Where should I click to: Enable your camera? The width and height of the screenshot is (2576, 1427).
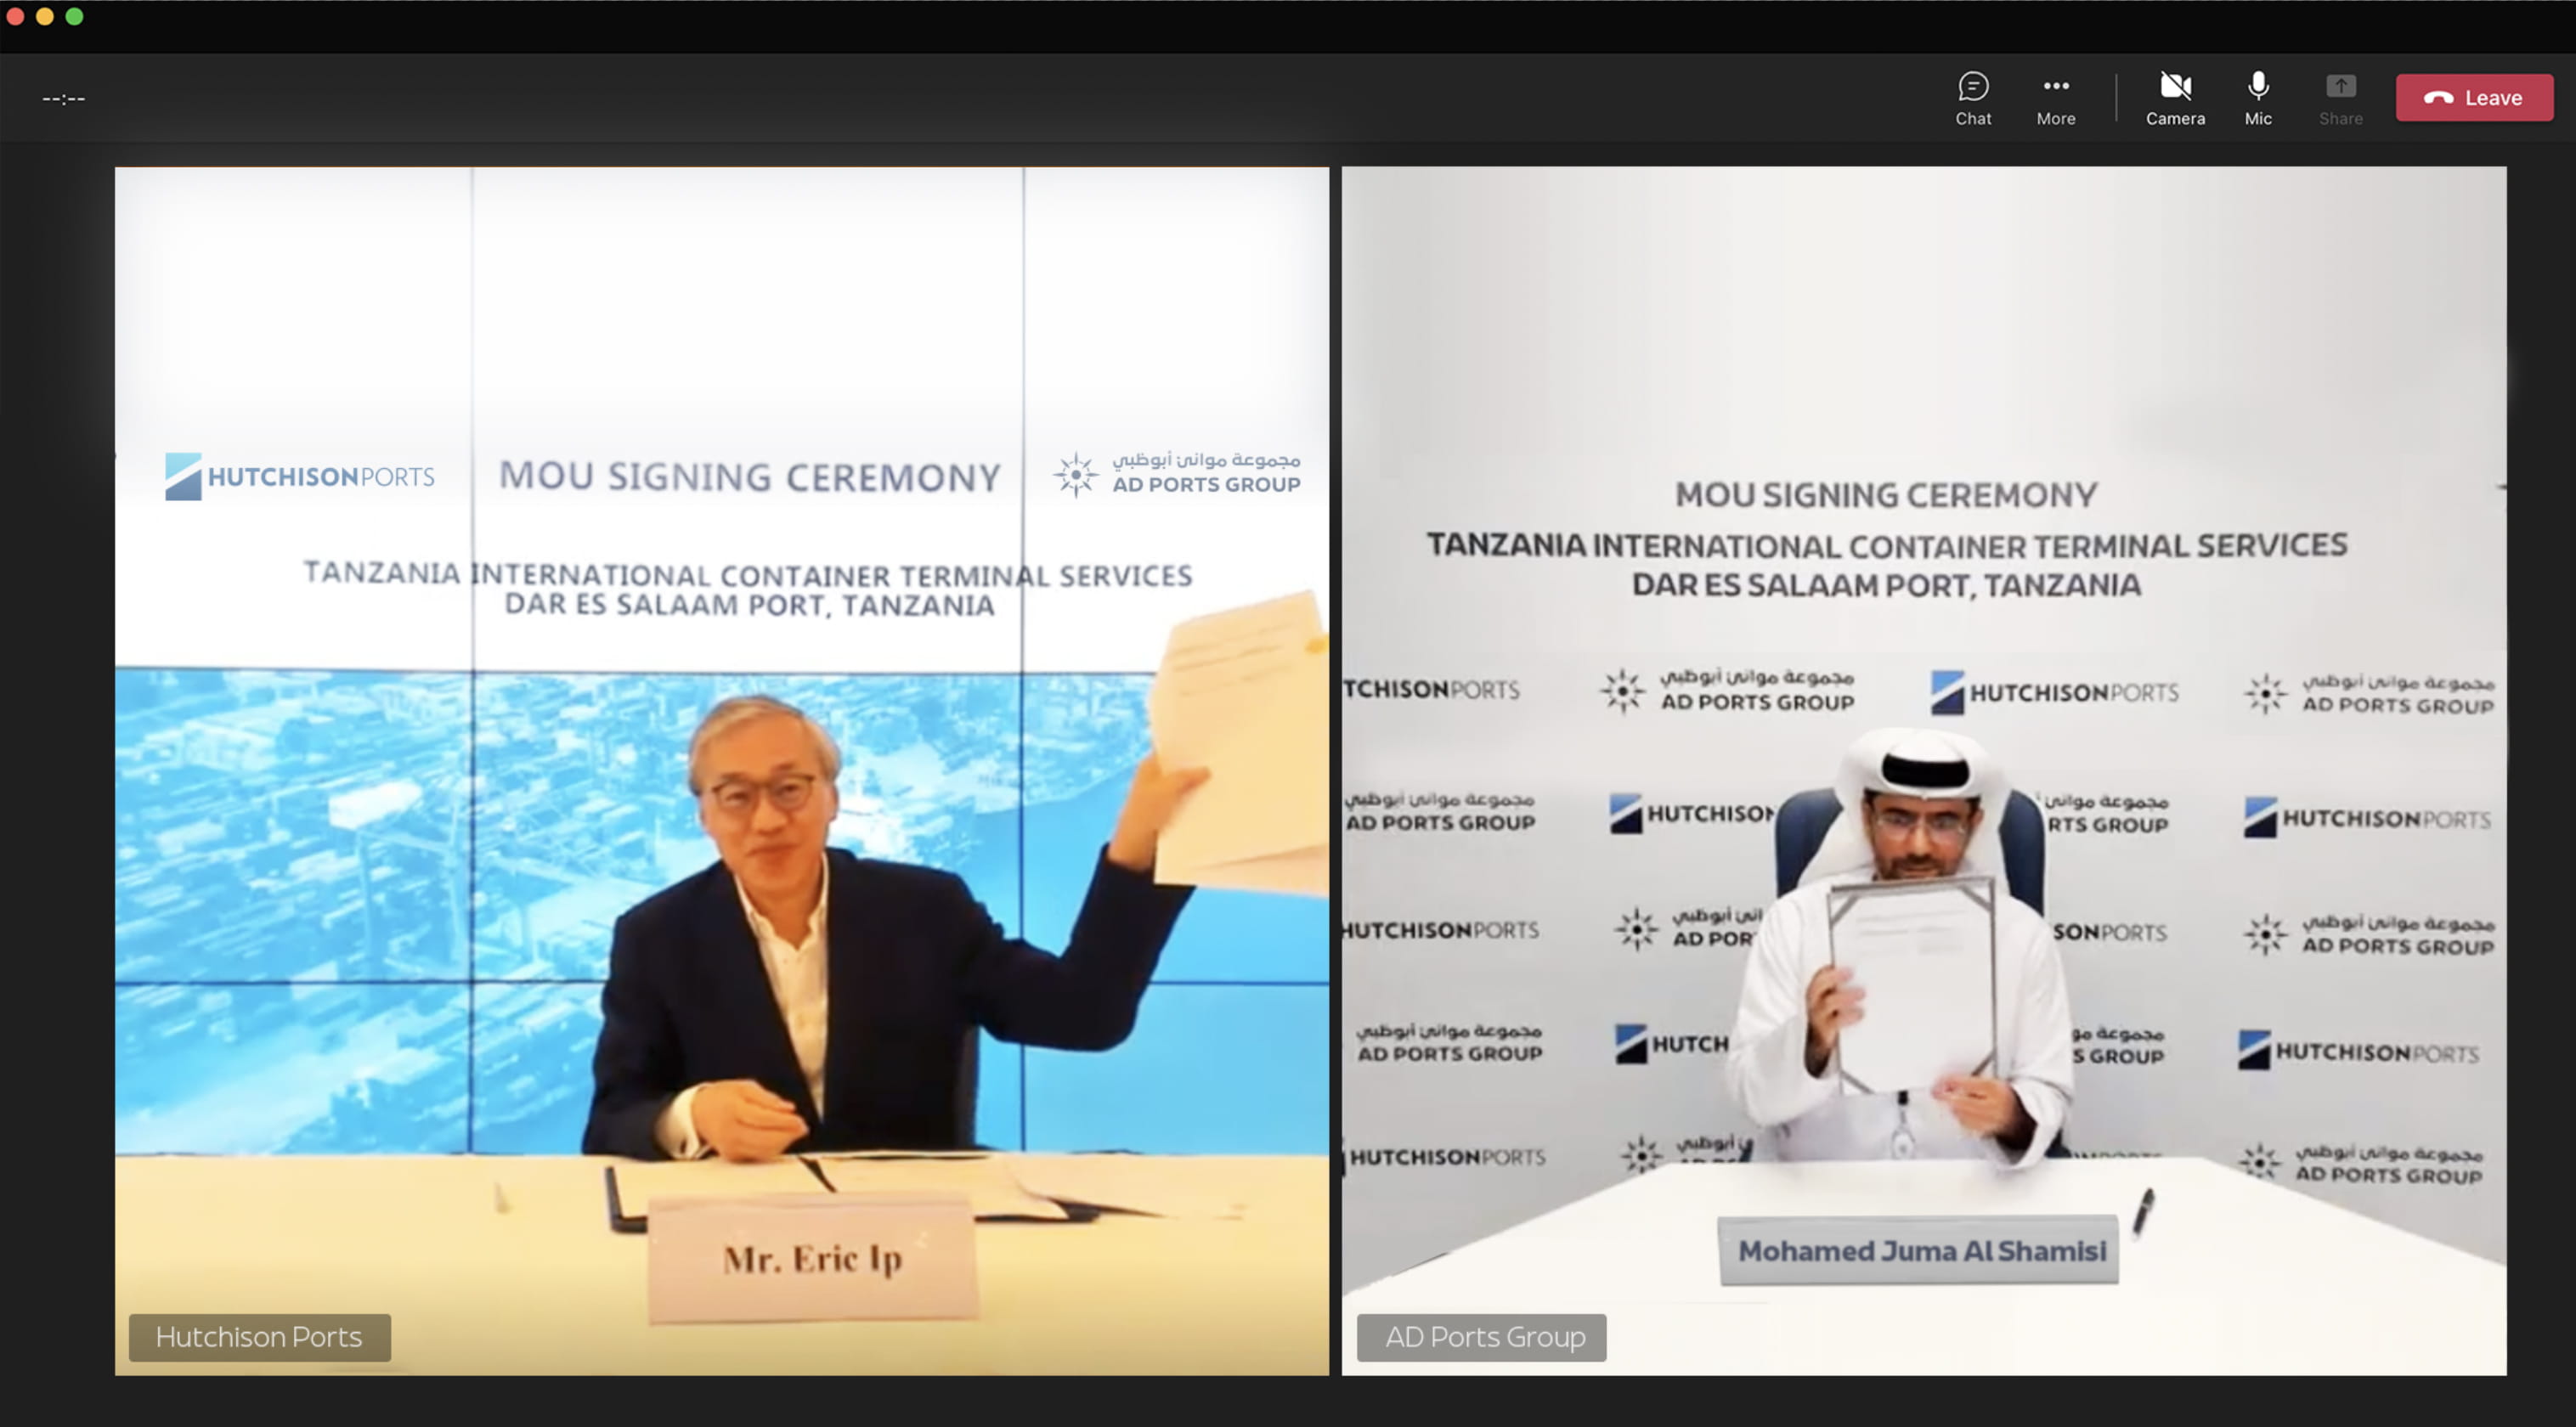coord(2175,97)
